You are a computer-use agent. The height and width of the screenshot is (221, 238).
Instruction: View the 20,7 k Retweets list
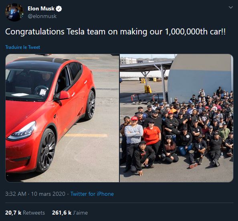(25, 213)
